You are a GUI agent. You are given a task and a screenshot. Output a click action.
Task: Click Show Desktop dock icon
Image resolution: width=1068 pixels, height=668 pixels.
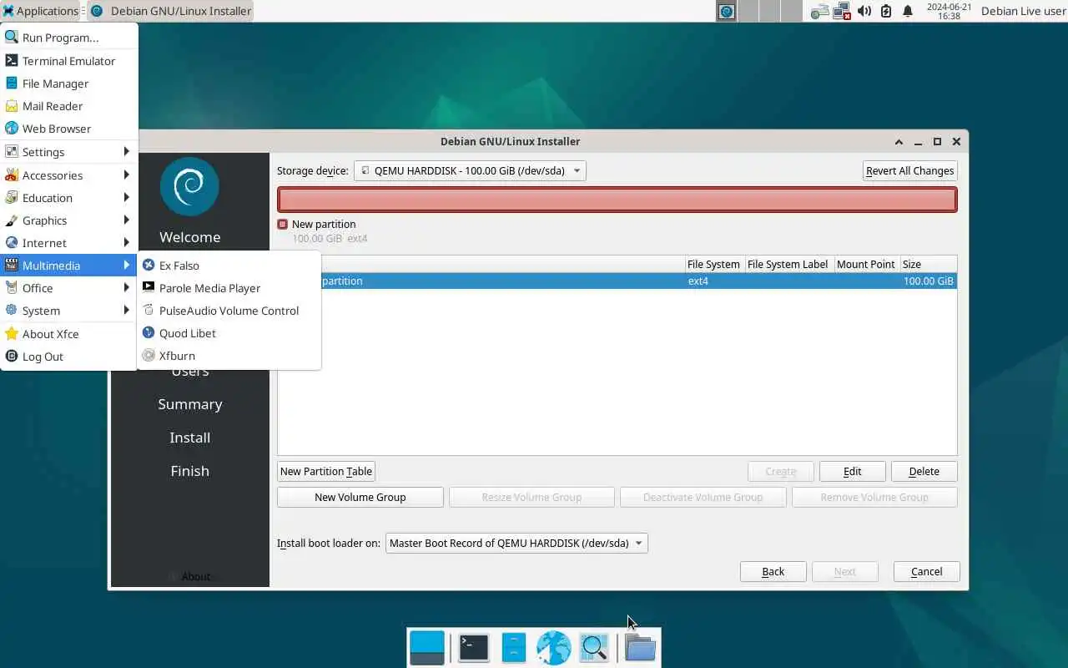point(427,647)
